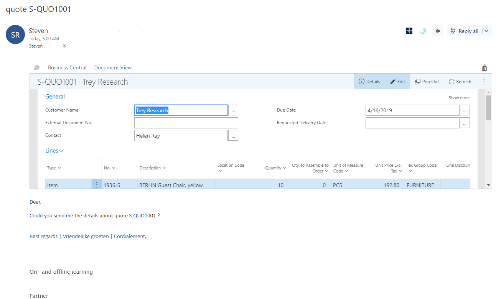Click the Due Date field
The height and width of the screenshot is (299, 496).
(412, 110)
